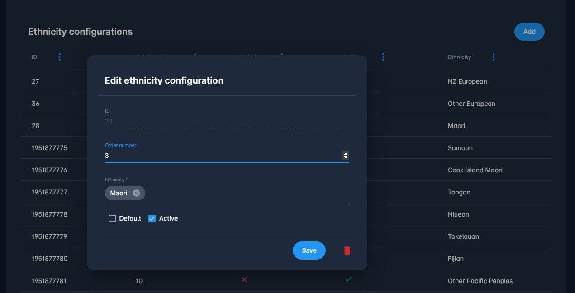This screenshot has height=293, width=575.
Task: Select the NZ European row
Action: [x=467, y=81]
